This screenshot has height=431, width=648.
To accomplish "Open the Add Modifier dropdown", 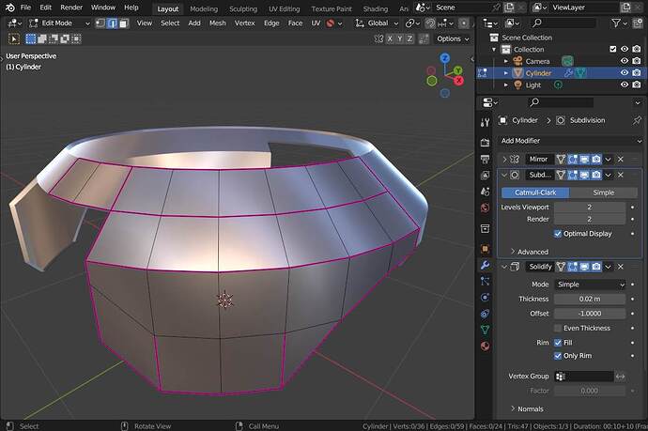I will point(571,141).
